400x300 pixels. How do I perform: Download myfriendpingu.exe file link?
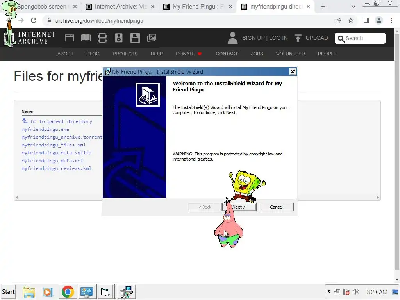point(45,129)
